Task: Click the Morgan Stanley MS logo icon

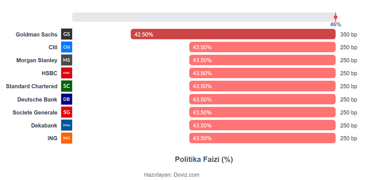Action: [66, 60]
